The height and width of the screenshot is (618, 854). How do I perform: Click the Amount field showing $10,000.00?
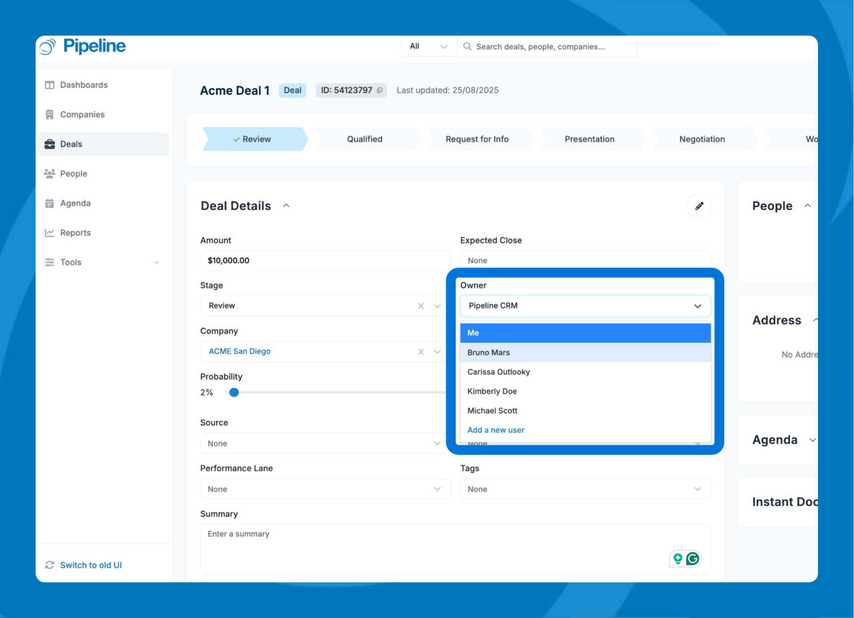(x=325, y=260)
